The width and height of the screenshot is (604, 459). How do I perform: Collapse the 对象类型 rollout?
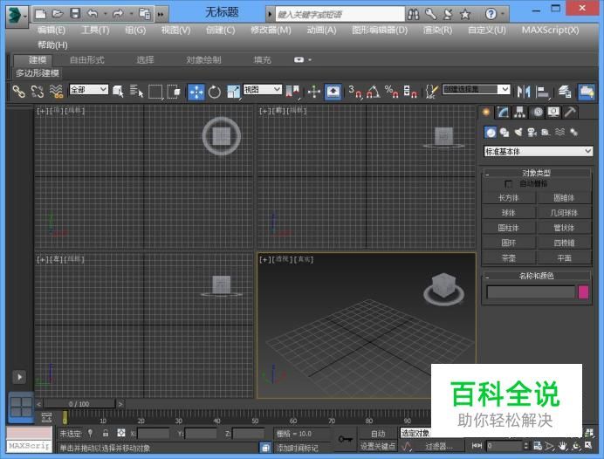487,173
